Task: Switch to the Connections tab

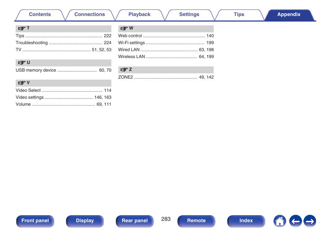Action: 89,15
